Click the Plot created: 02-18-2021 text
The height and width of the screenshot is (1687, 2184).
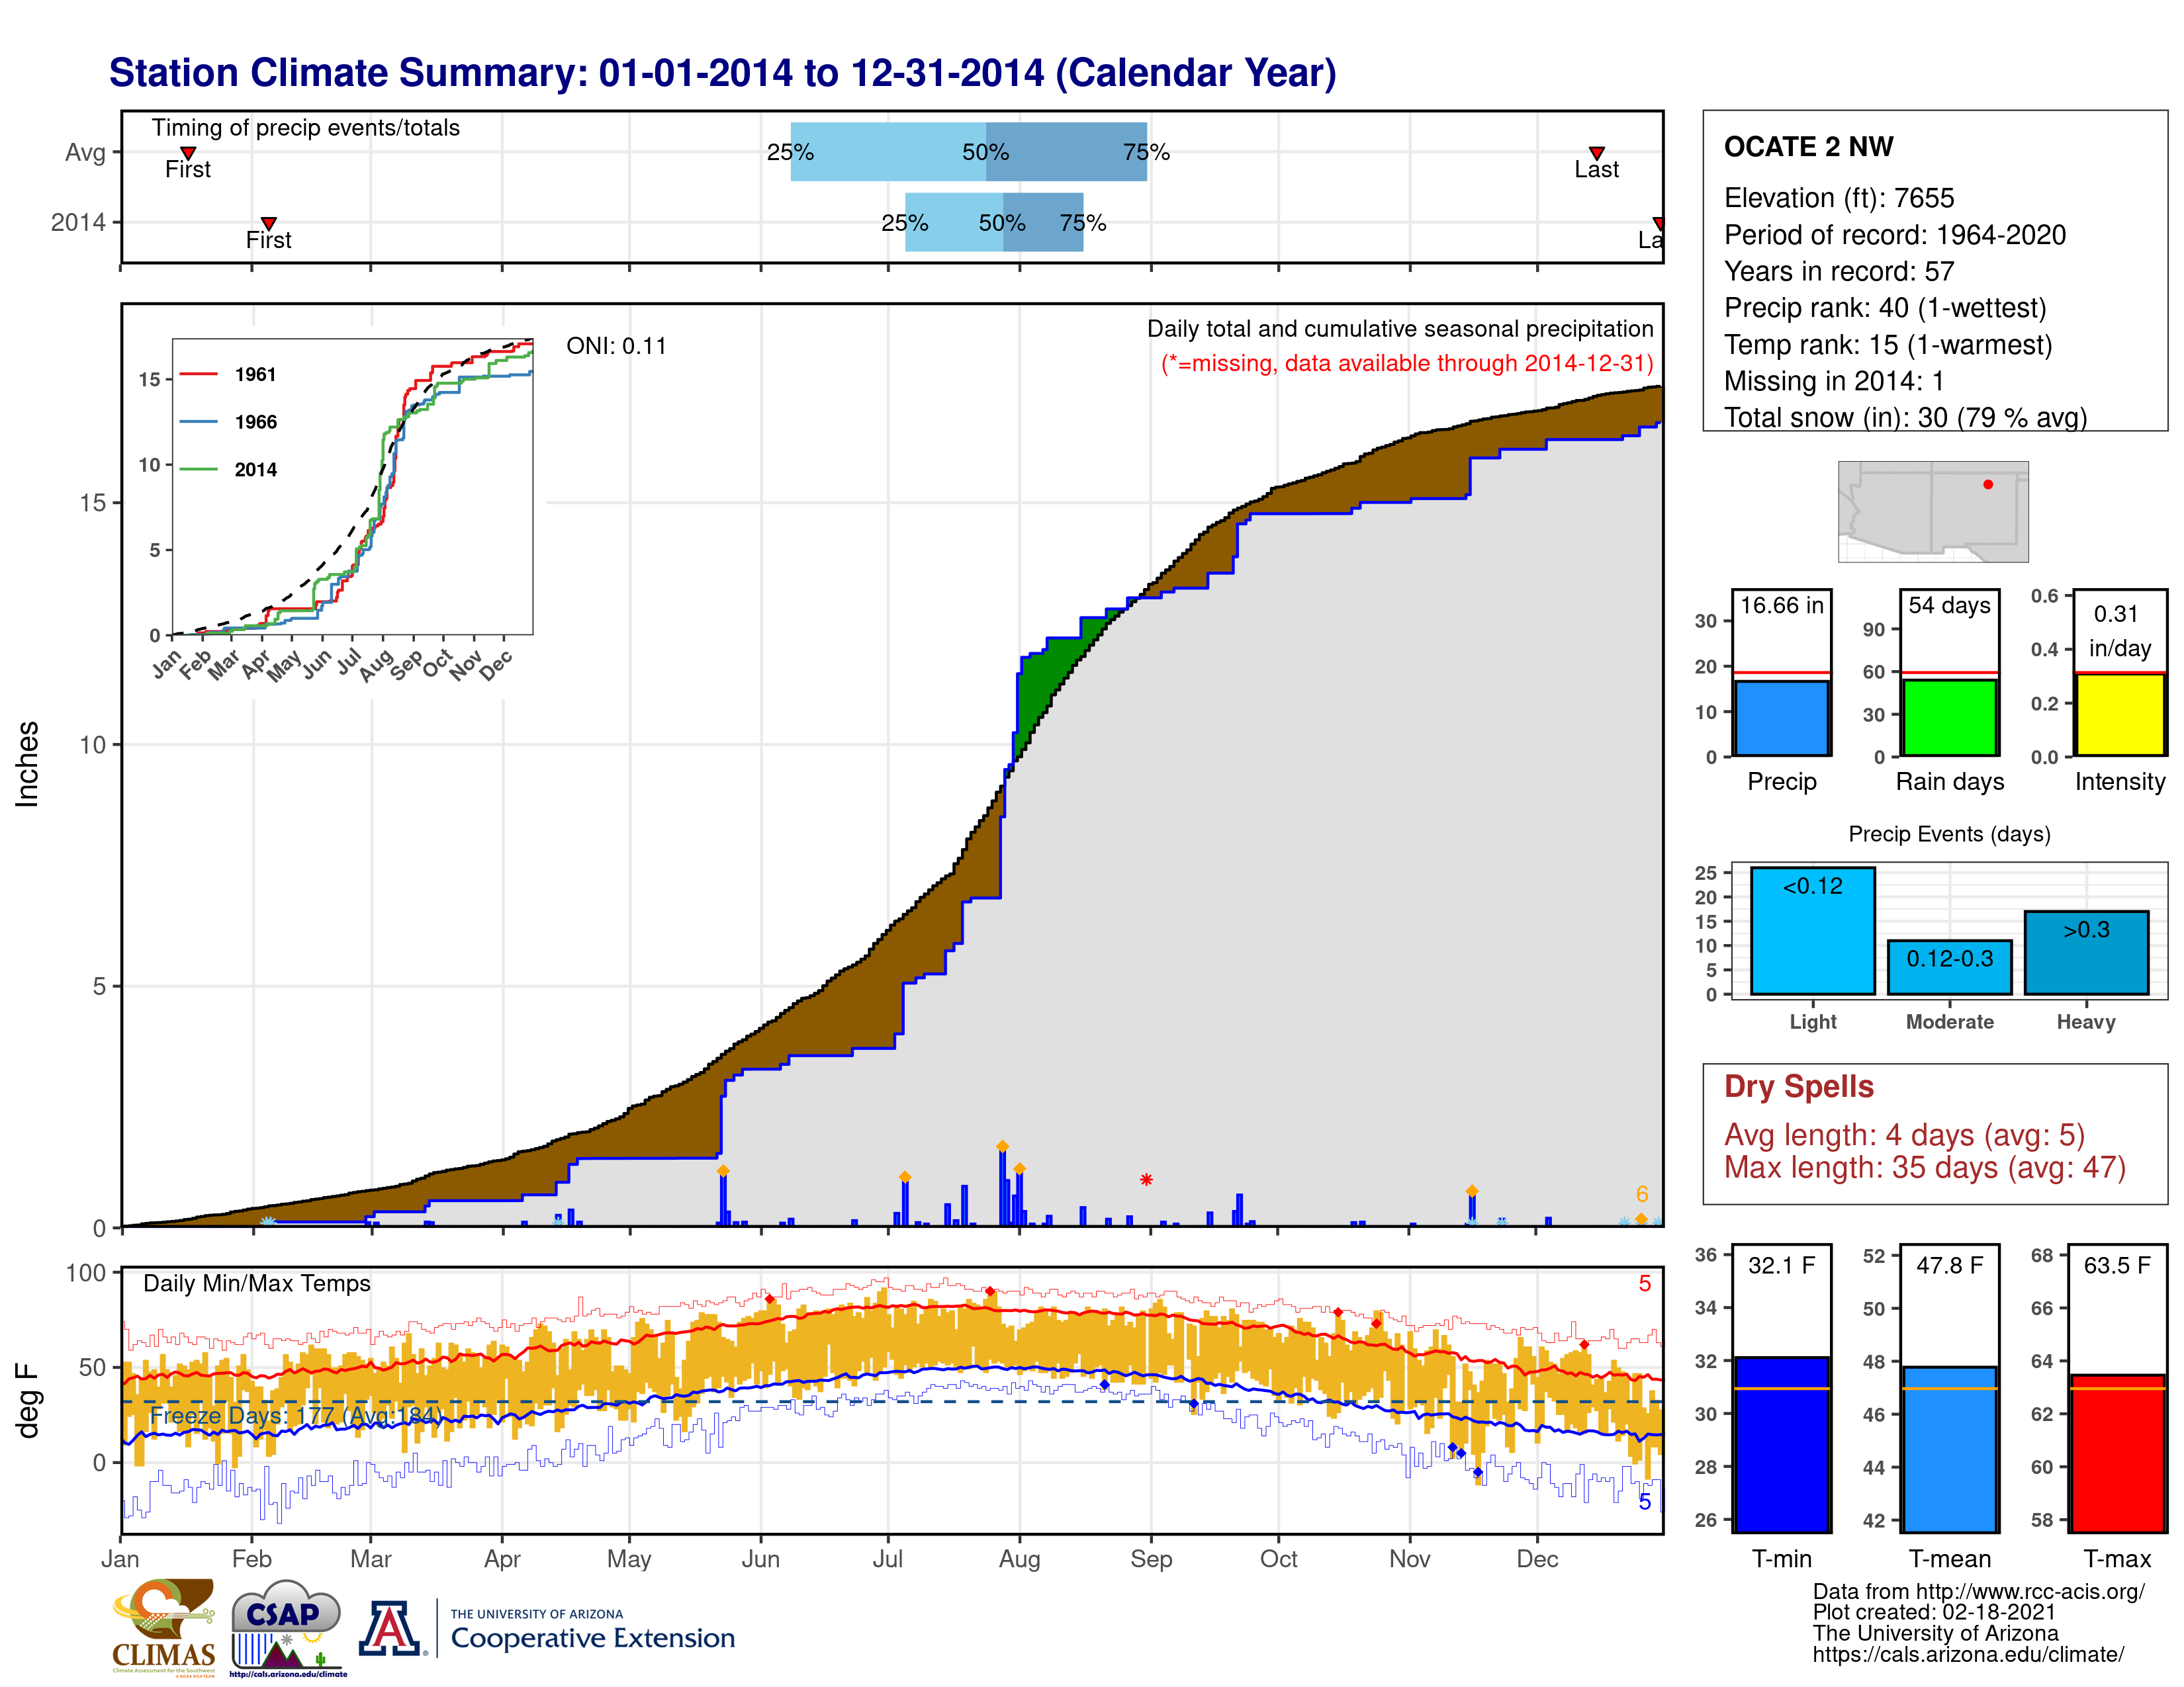click(x=1934, y=1612)
